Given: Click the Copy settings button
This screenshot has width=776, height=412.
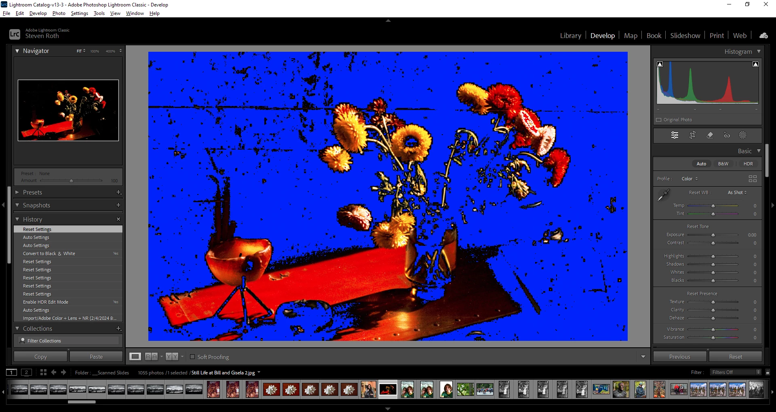Looking at the screenshot, I should pyautogui.click(x=40, y=357).
